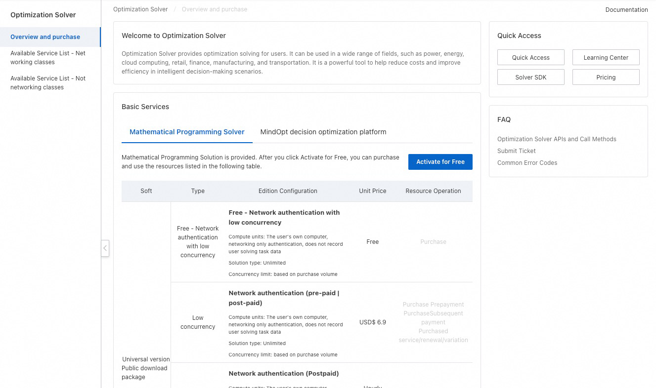Switch to Mathematical Programming Solver tab
Image resolution: width=656 pixels, height=388 pixels.
coord(187,132)
